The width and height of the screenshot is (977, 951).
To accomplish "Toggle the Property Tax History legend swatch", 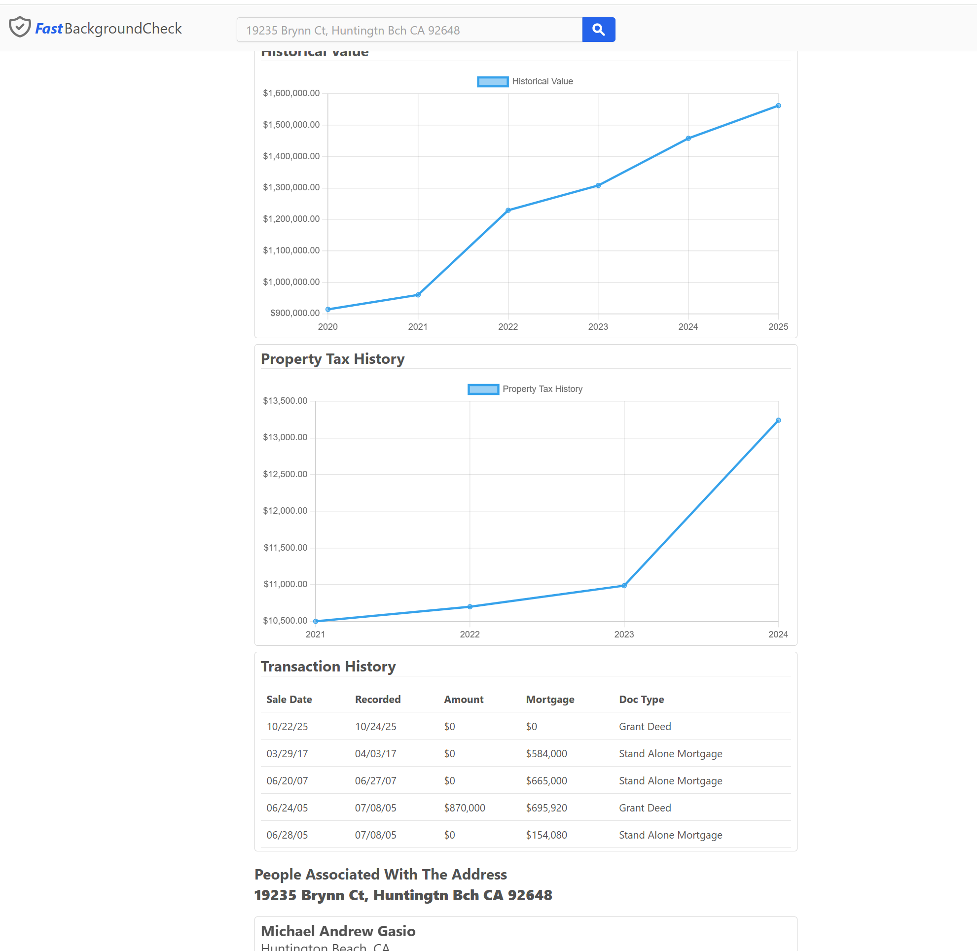I will click(x=483, y=389).
